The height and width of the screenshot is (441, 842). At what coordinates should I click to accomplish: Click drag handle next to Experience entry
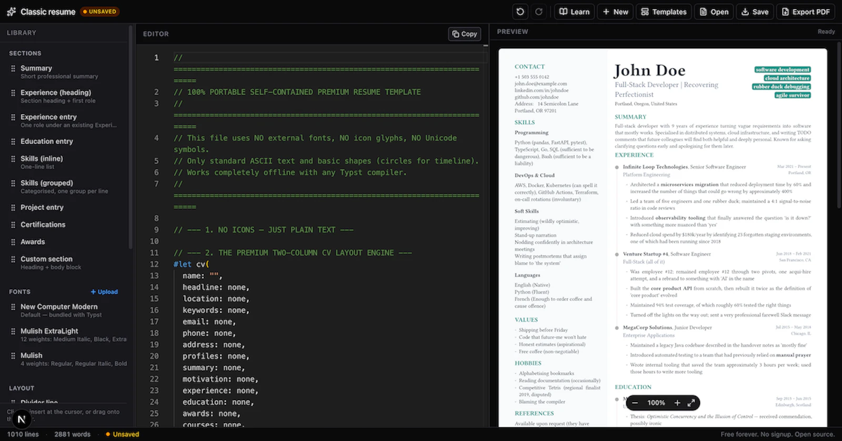(13, 117)
